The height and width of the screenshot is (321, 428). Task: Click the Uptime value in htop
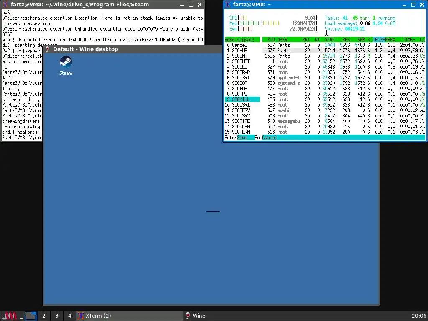click(x=355, y=29)
